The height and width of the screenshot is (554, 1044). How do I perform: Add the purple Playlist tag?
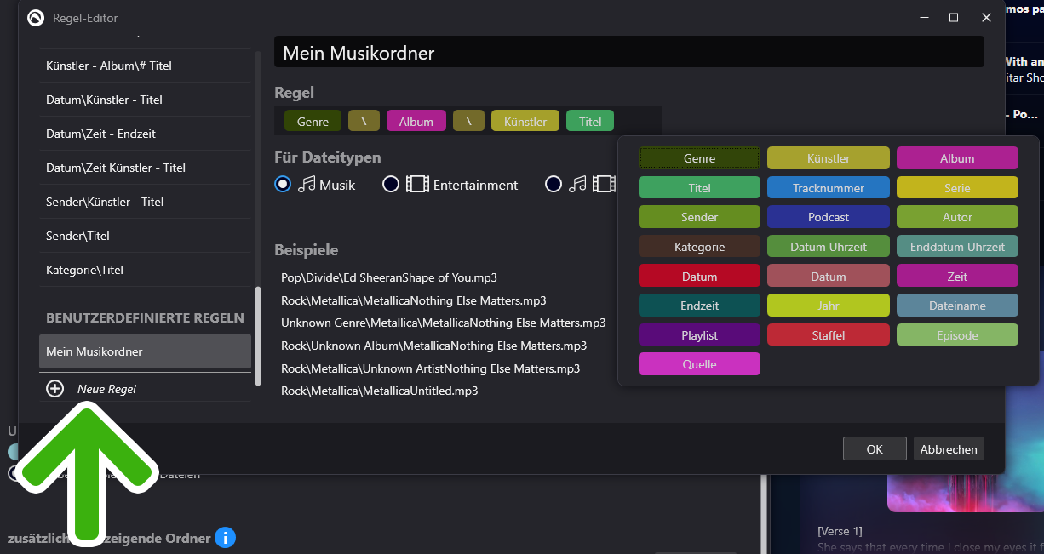[699, 335]
